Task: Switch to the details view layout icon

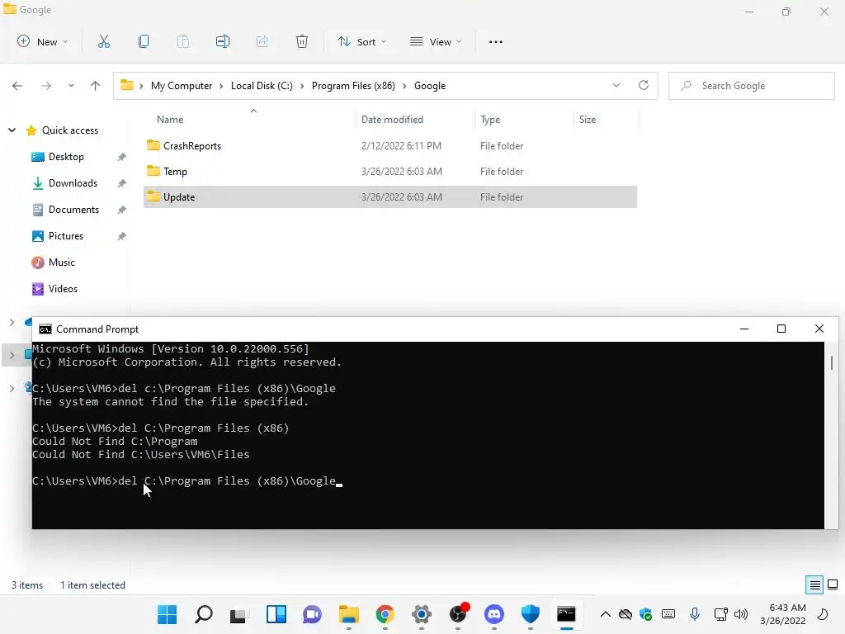Action: pyautogui.click(x=814, y=585)
